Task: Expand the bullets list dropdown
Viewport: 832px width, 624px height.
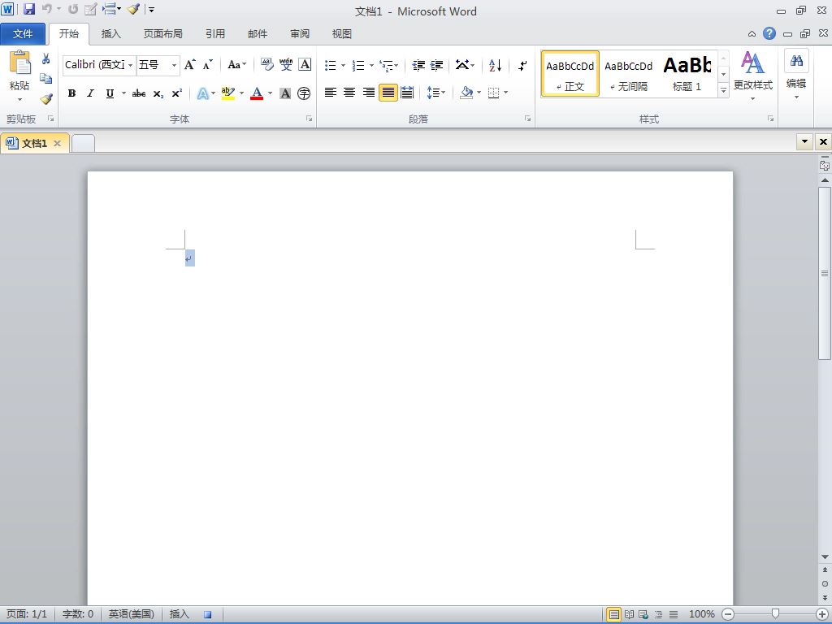Action: [344, 65]
